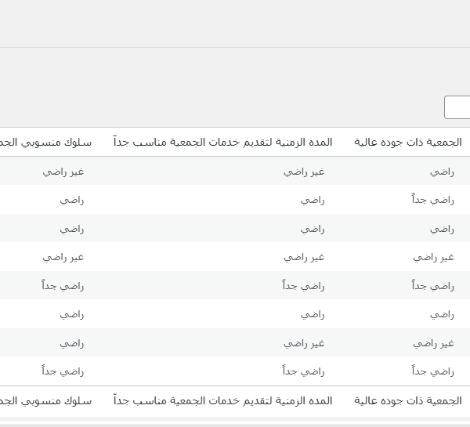Screen dimensions: 470x427
Task: Select third row's 'راضي' under 'سلوك منسوبي' column
Action: tap(72, 230)
